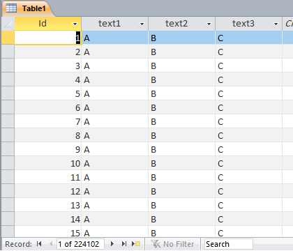Image resolution: width=293 pixels, height=251 pixels.
Task: Create new blank record button
Action: tap(136, 244)
